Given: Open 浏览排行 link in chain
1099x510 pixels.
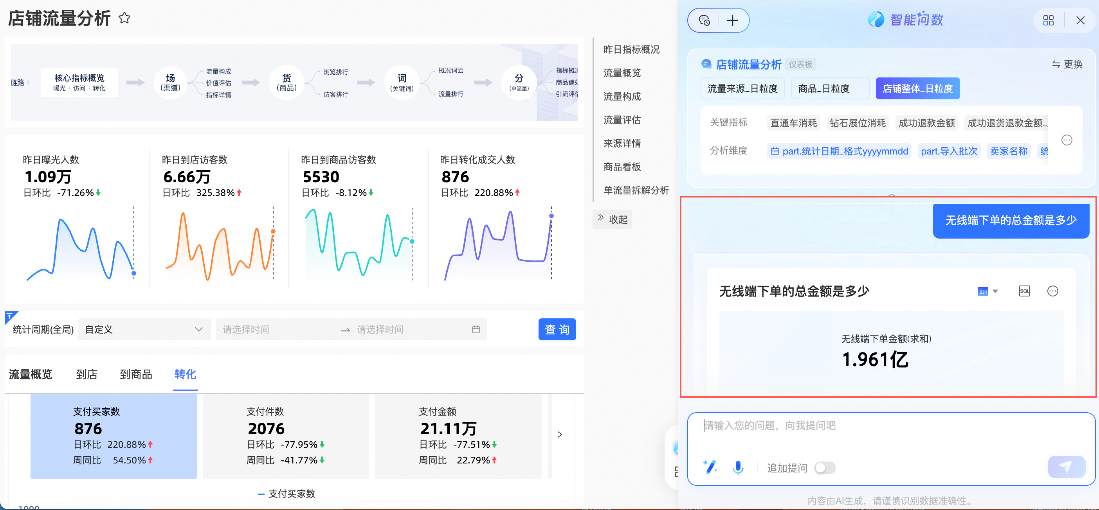Looking at the screenshot, I should coord(336,72).
